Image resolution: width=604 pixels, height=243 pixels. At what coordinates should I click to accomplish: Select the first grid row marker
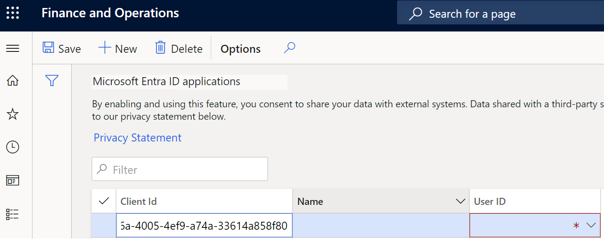pyautogui.click(x=104, y=226)
